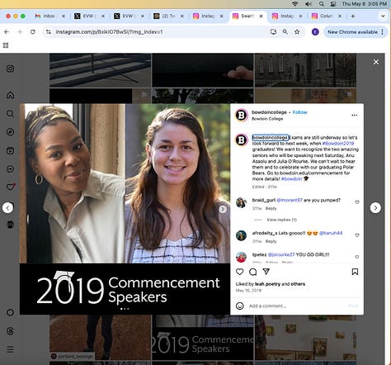Close the post overlay with X
The image size is (391, 365).
[376, 62]
